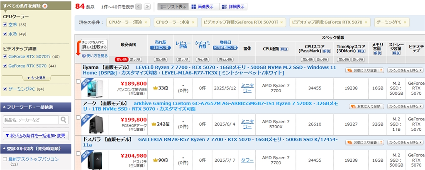
Task: Remove the ゲーミングPC condition tag
Action: (405, 22)
